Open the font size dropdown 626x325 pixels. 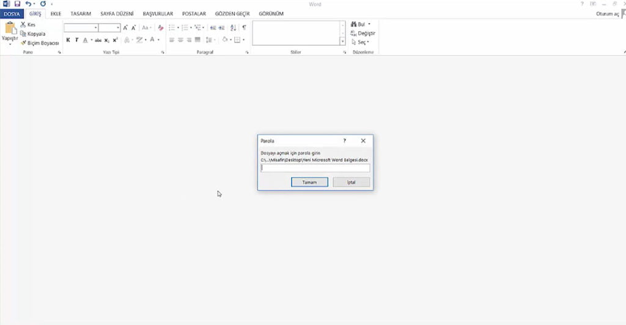coord(118,27)
